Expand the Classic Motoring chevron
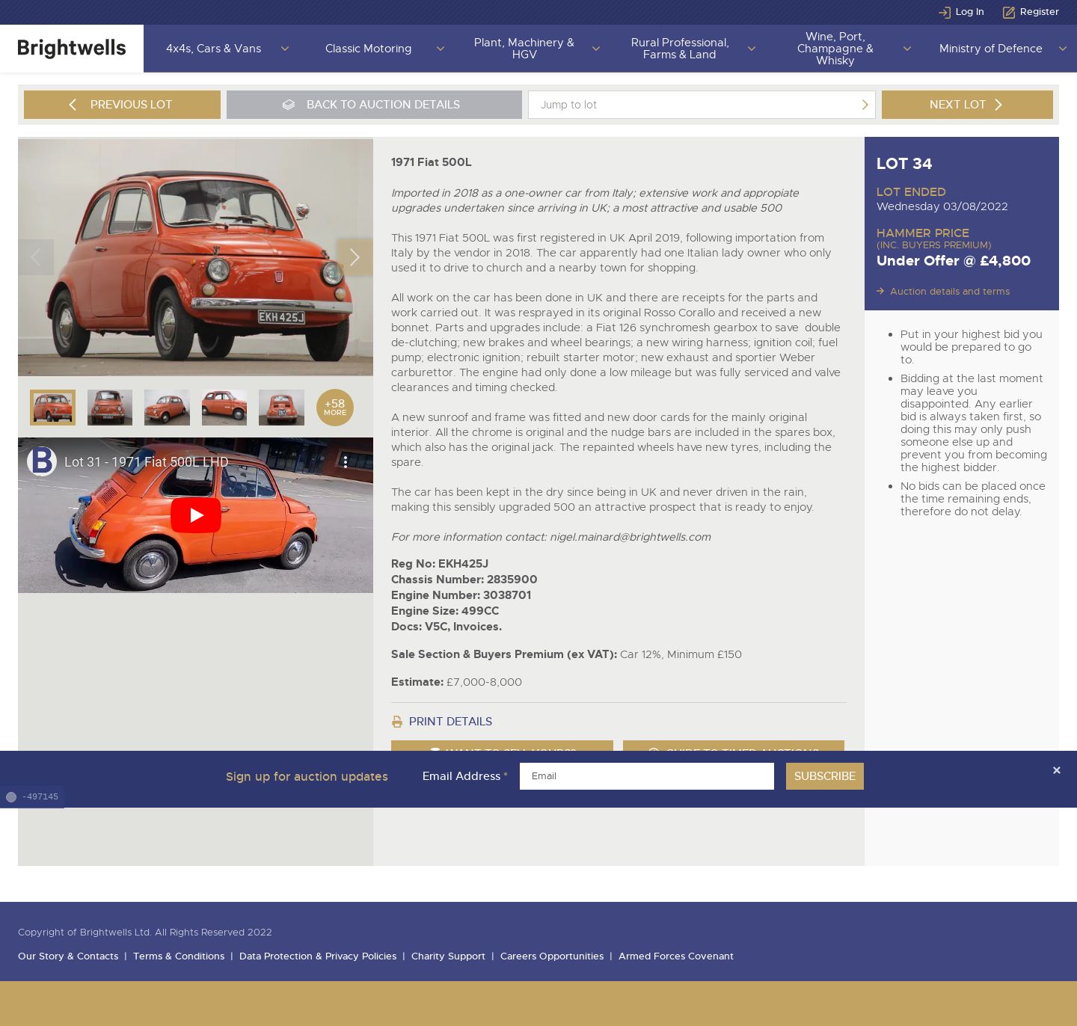The width and height of the screenshot is (1077, 1026). click(x=440, y=49)
